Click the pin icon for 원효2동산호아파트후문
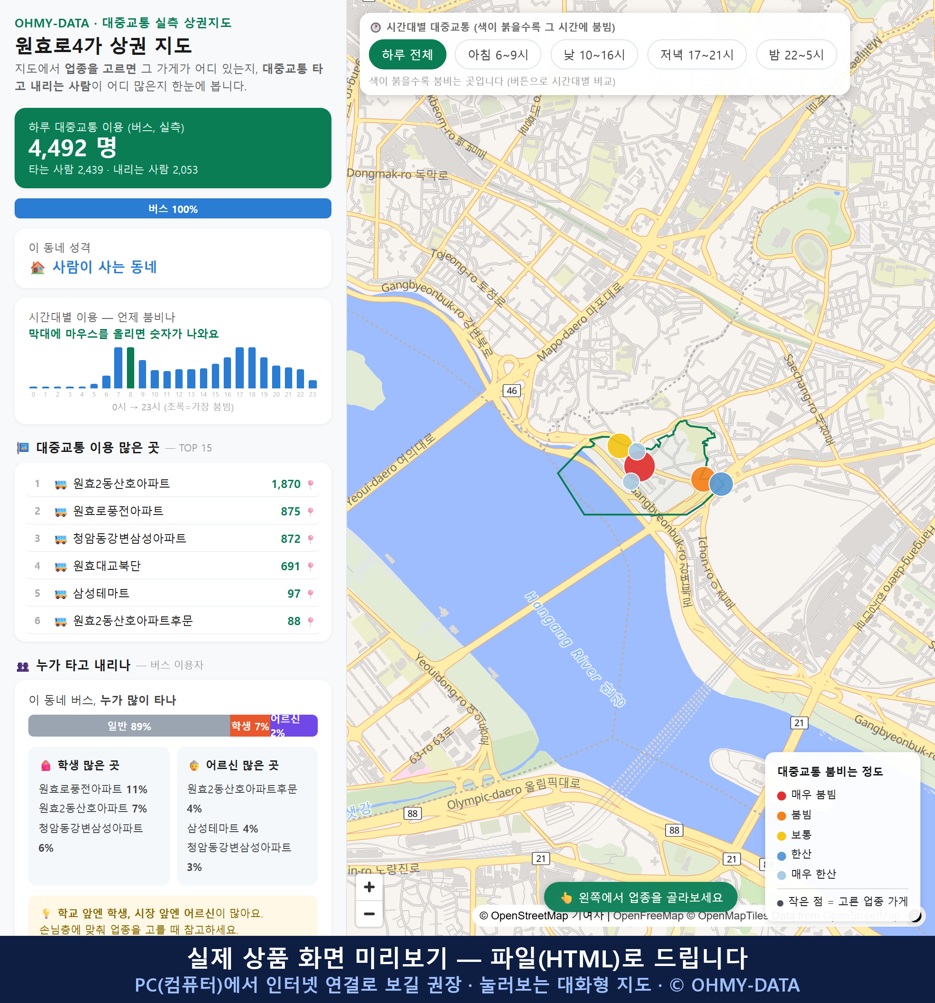 310,621
